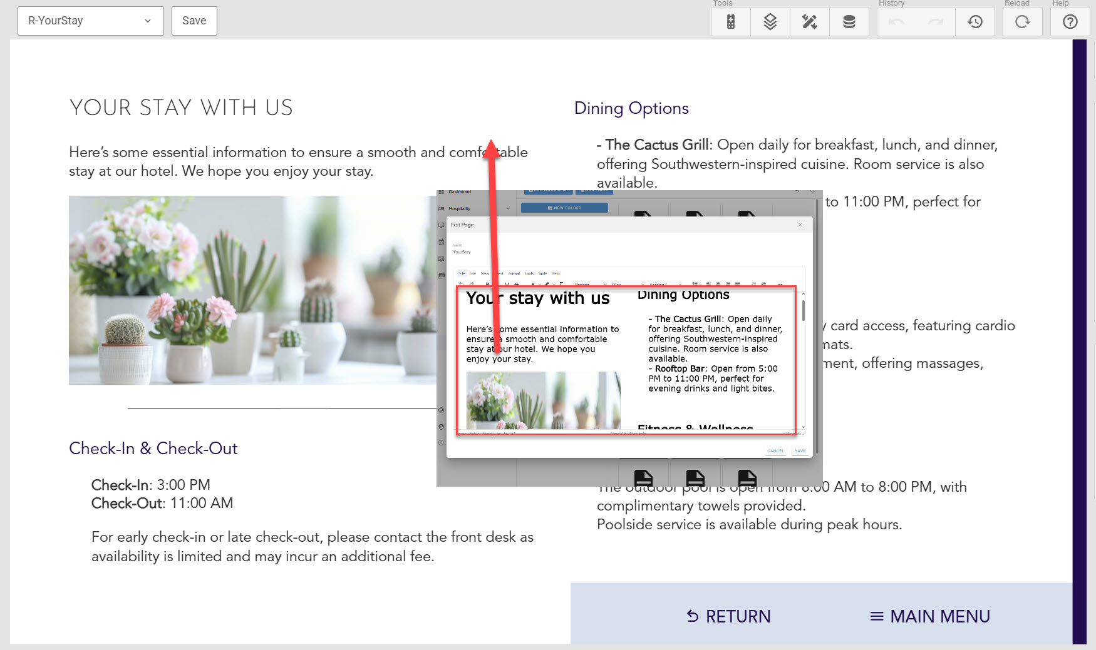Open the File menu in the editor
Image resolution: width=1096 pixels, height=650 pixels.
click(x=462, y=273)
